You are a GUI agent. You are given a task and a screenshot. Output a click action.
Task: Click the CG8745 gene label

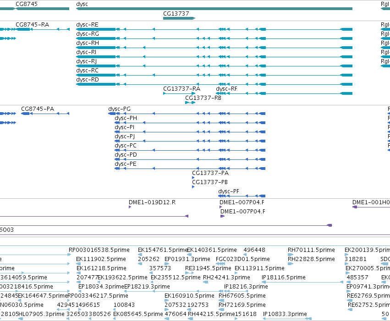pos(27,4)
